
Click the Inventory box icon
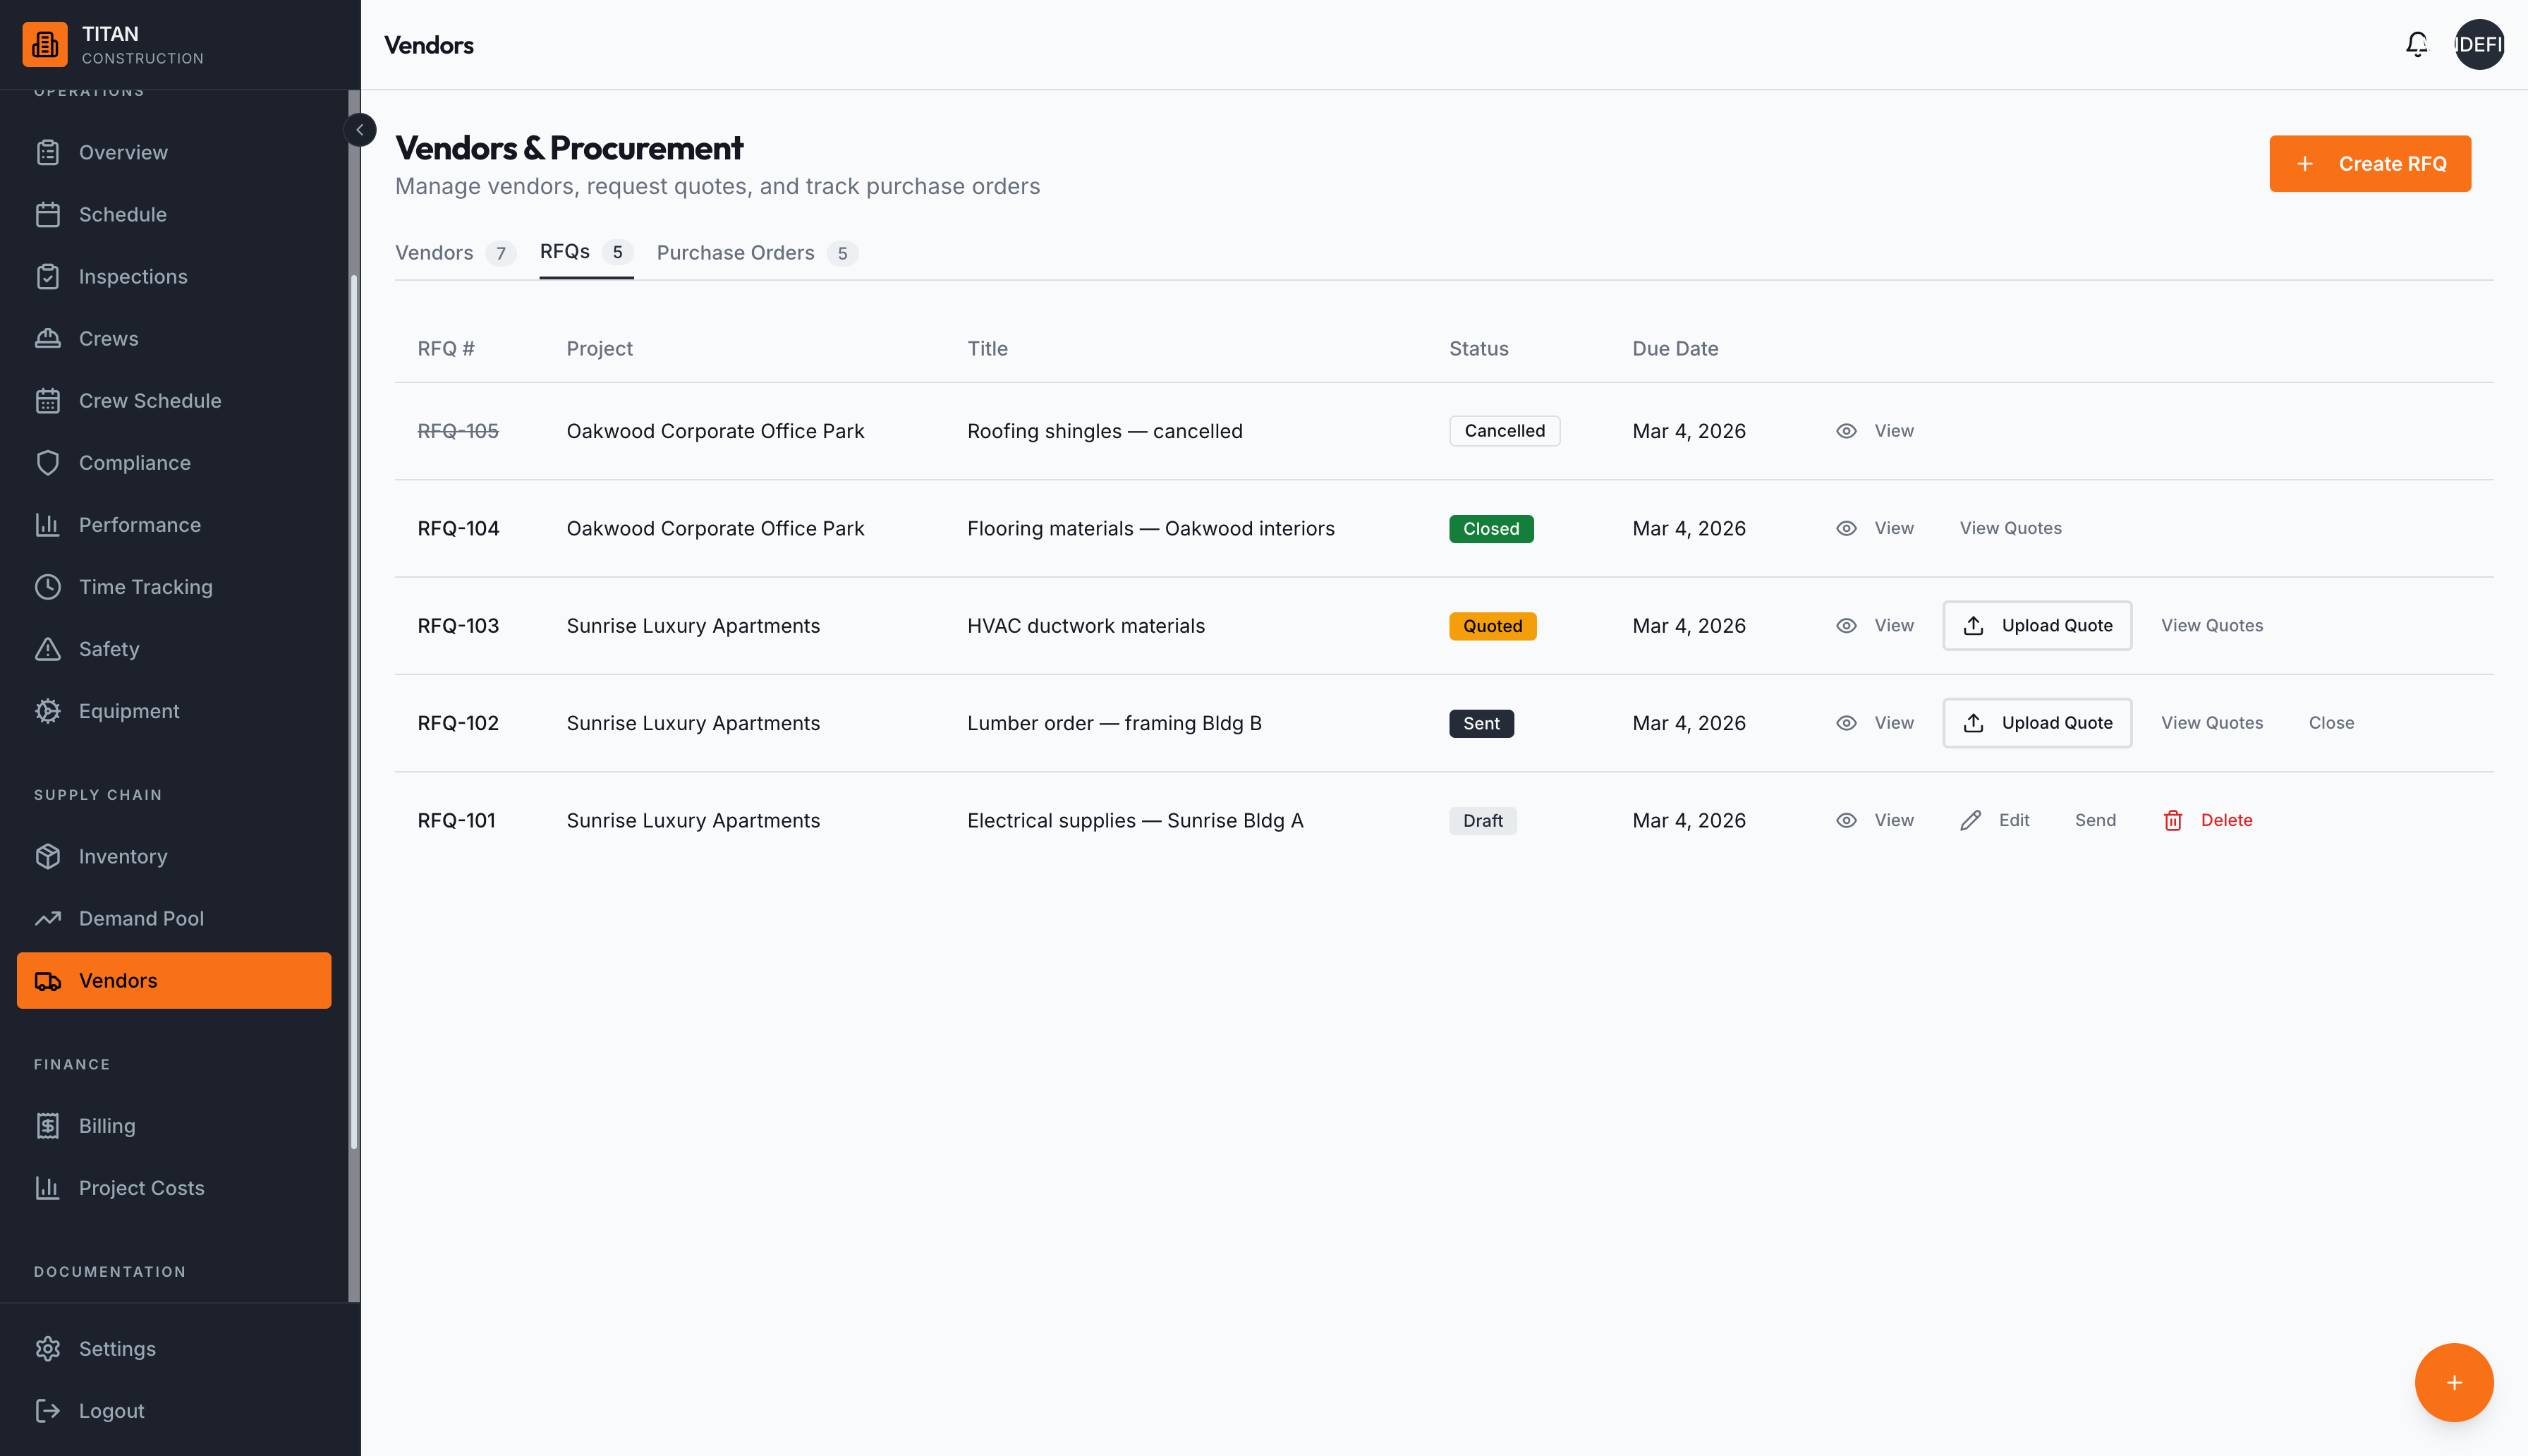[x=48, y=856]
